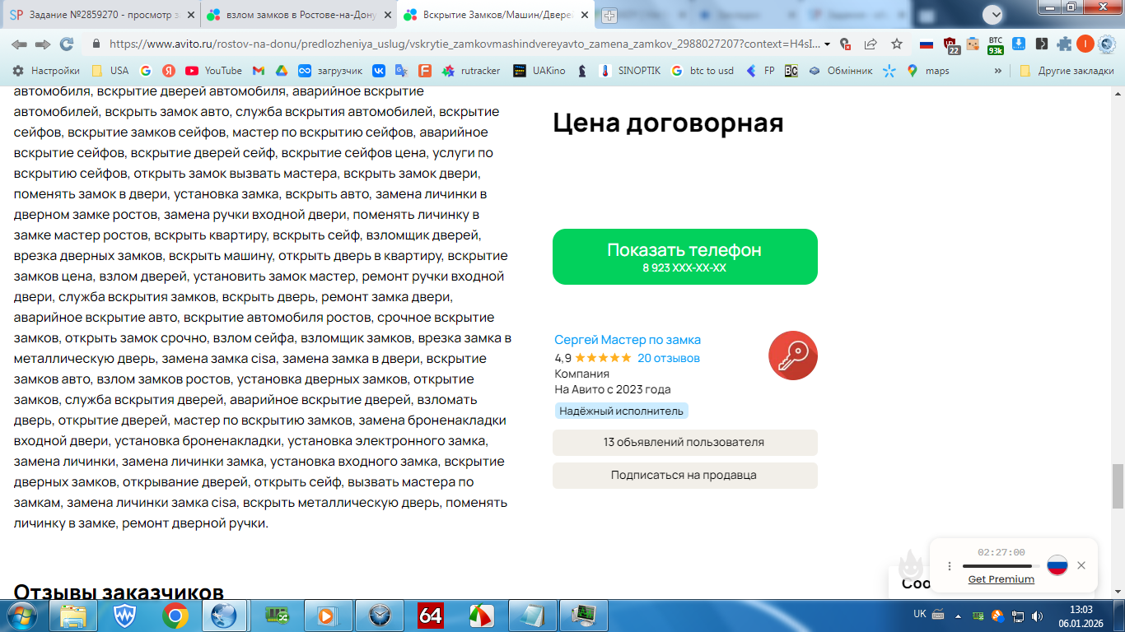Open the BTC 93k price extension

coord(996,44)
